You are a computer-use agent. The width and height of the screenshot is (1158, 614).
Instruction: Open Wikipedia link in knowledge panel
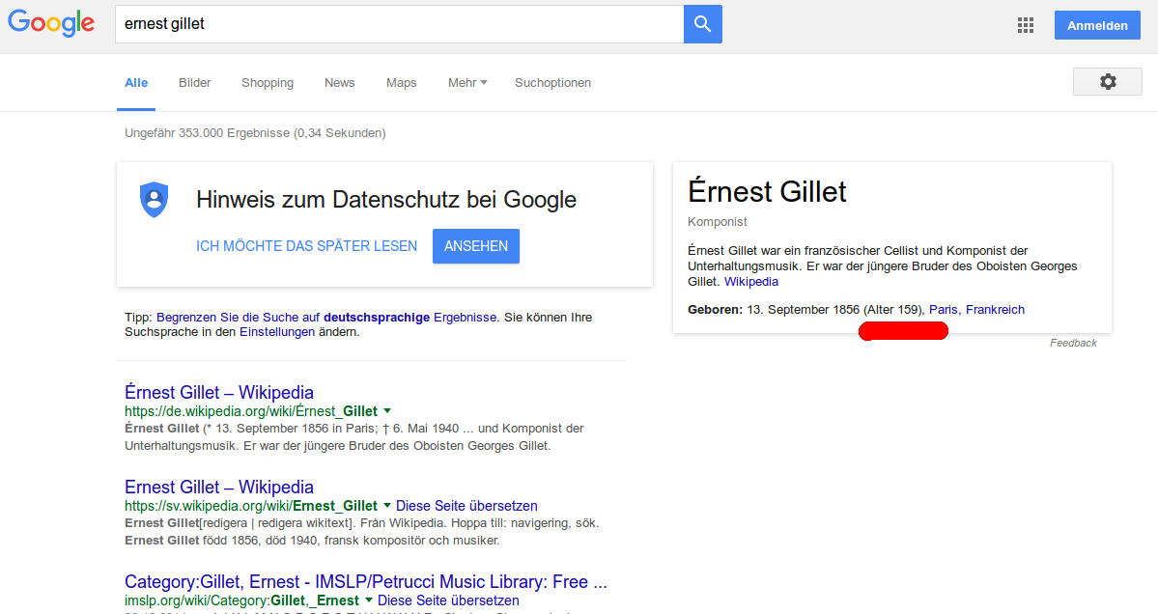point(751,282)
